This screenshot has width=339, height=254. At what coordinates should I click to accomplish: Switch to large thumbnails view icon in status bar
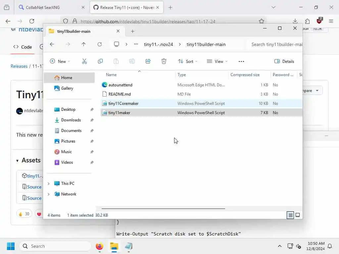pyautogui.click(x=298, y=215)
